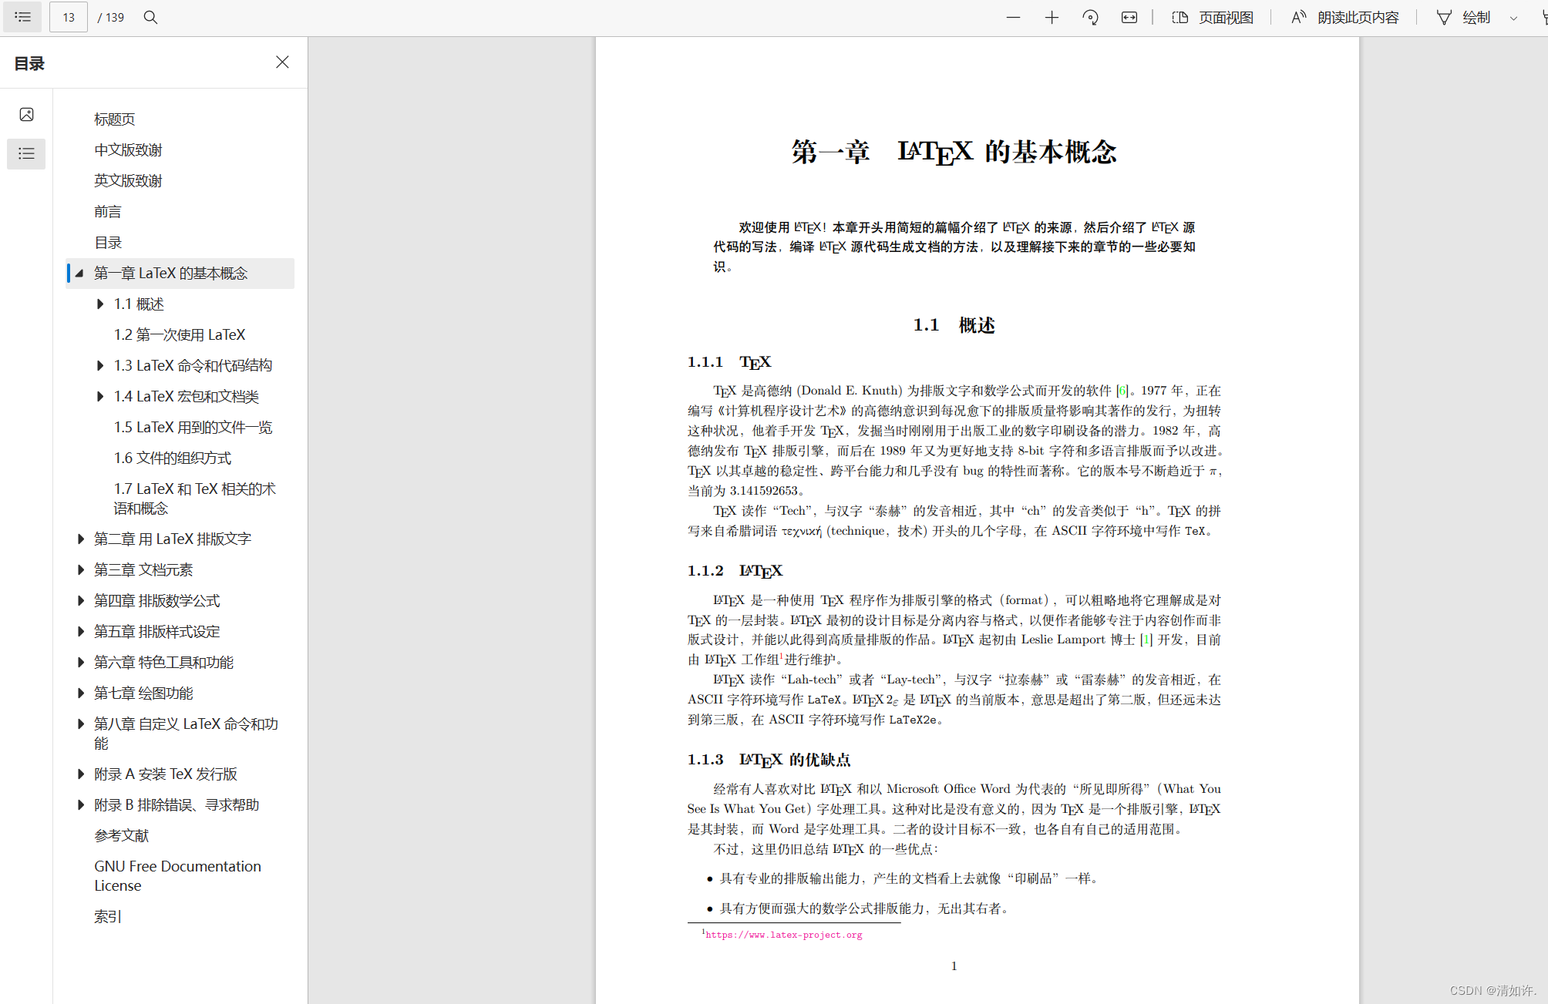Close the 目录 sidebar panel

(282, 62)
